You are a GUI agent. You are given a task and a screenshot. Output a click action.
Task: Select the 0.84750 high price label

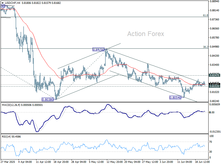point(98,50)
